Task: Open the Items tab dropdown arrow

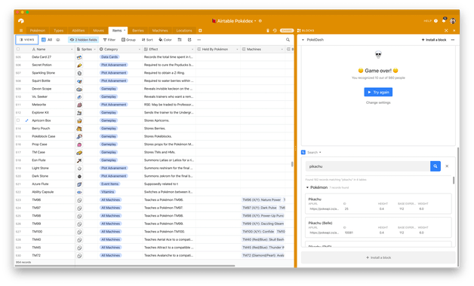Action: pos(125,30)
